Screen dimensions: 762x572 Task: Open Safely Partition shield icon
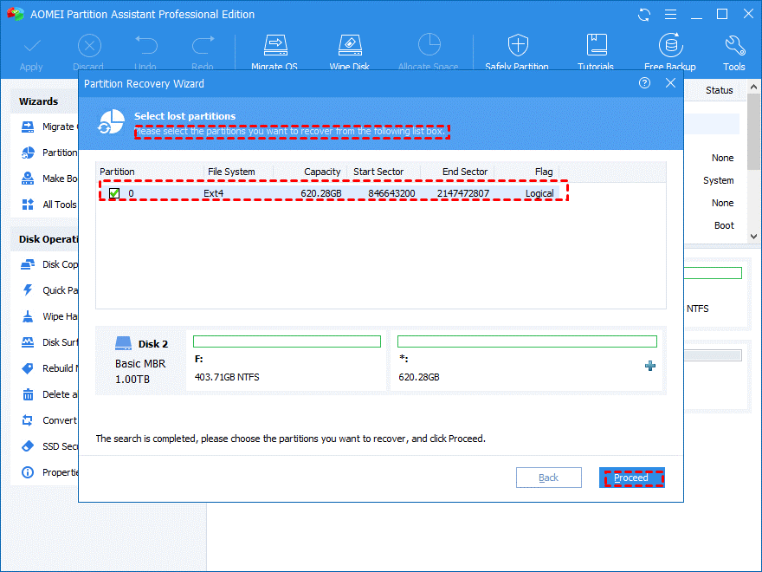[518, 45]
